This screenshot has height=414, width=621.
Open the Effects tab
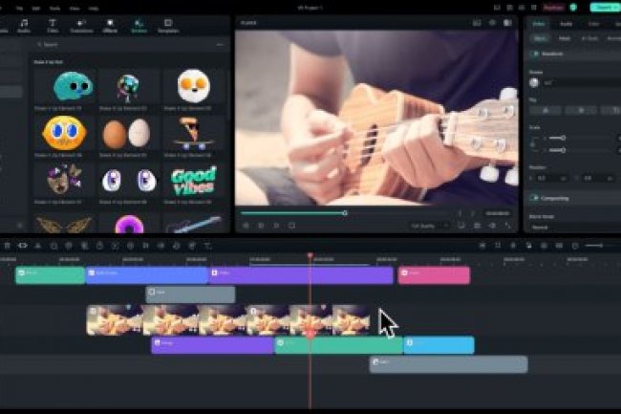110,26
